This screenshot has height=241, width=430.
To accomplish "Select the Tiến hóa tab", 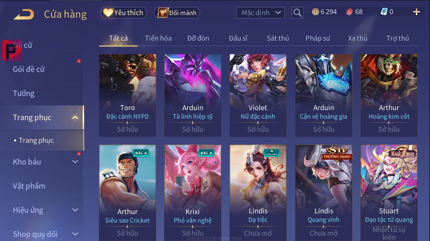I will point(158,38).
